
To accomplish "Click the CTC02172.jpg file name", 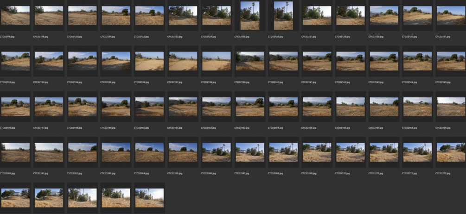I will click(409, 173).
